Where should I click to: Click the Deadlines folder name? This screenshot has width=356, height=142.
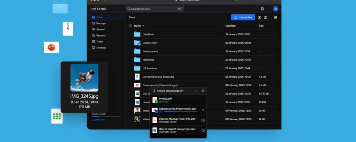(x=148, y=34)
